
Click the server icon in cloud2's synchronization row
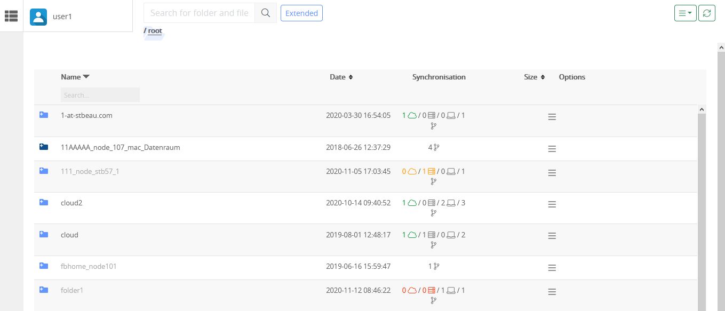point(432,203)
